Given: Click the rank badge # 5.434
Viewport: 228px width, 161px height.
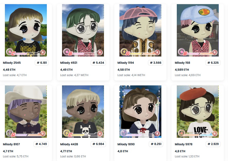Looking at the screenshot, I should click(x=98, y=63).
